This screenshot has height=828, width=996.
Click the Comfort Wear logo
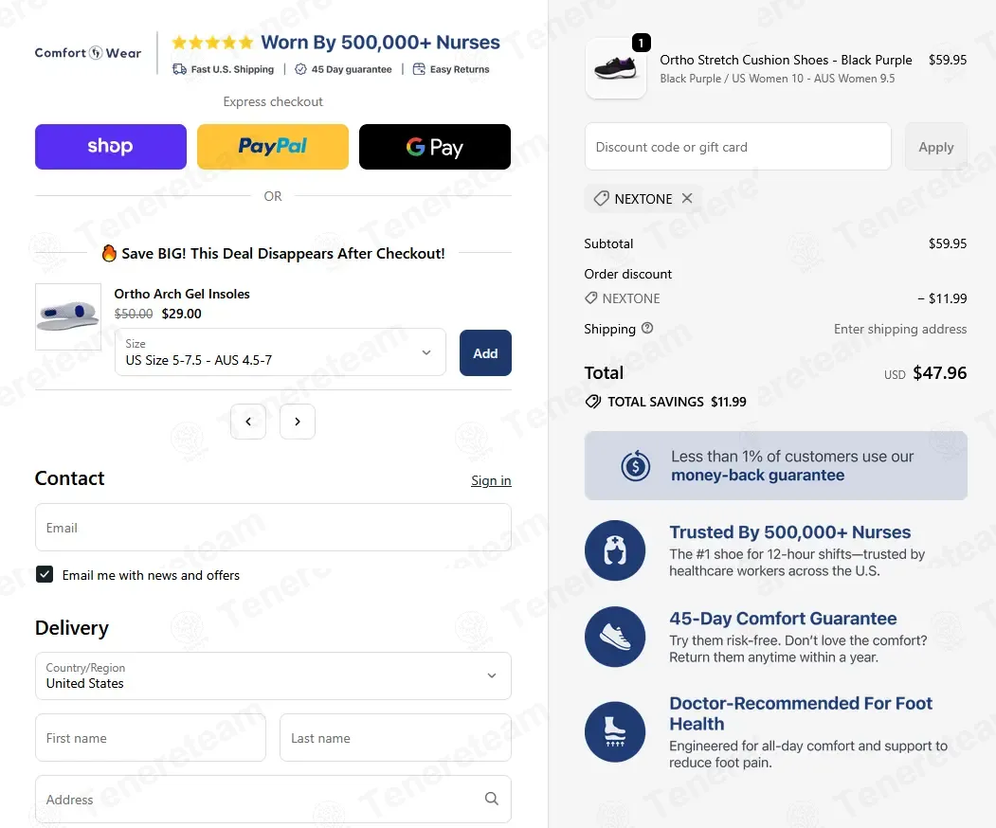(87, 53)
